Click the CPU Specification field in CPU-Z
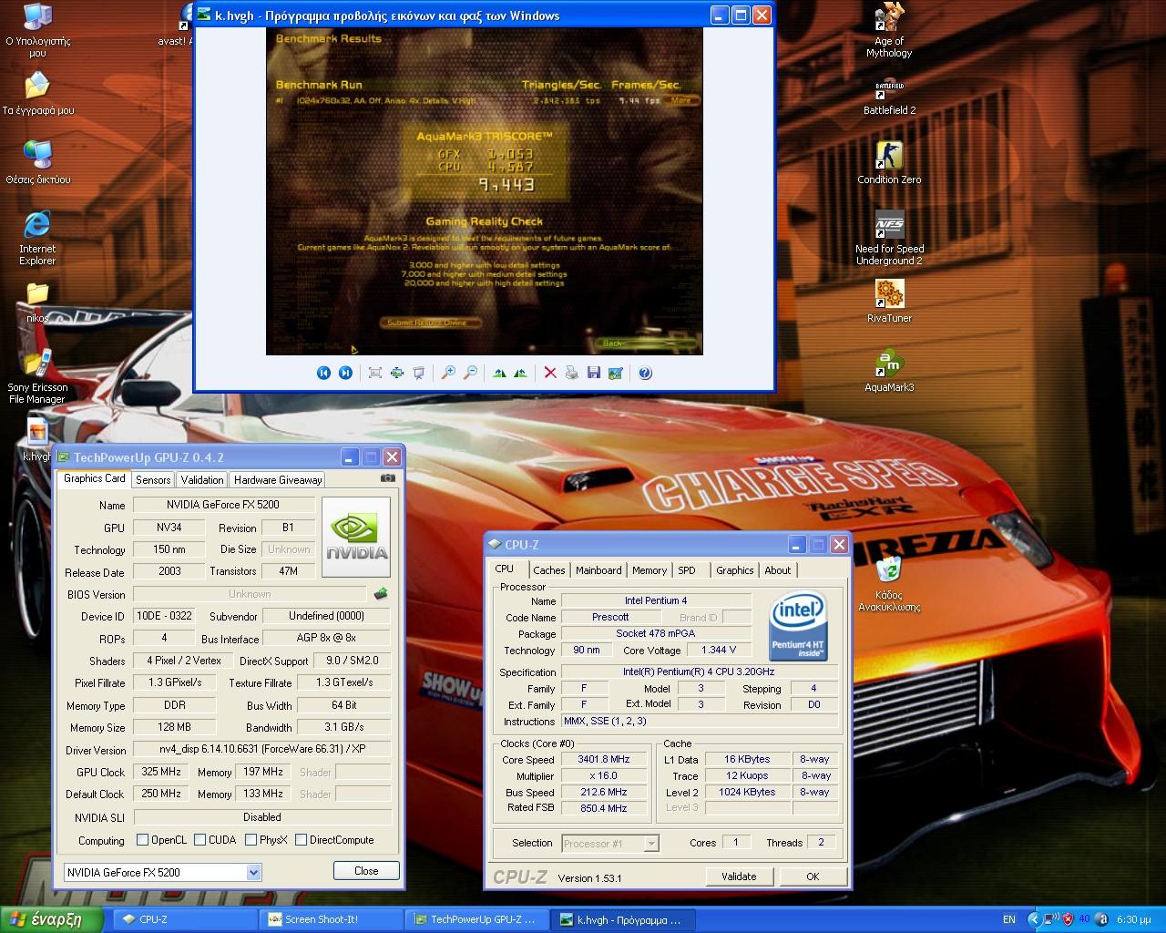Screen dimensions: 1166x933 tap(699, 672)
